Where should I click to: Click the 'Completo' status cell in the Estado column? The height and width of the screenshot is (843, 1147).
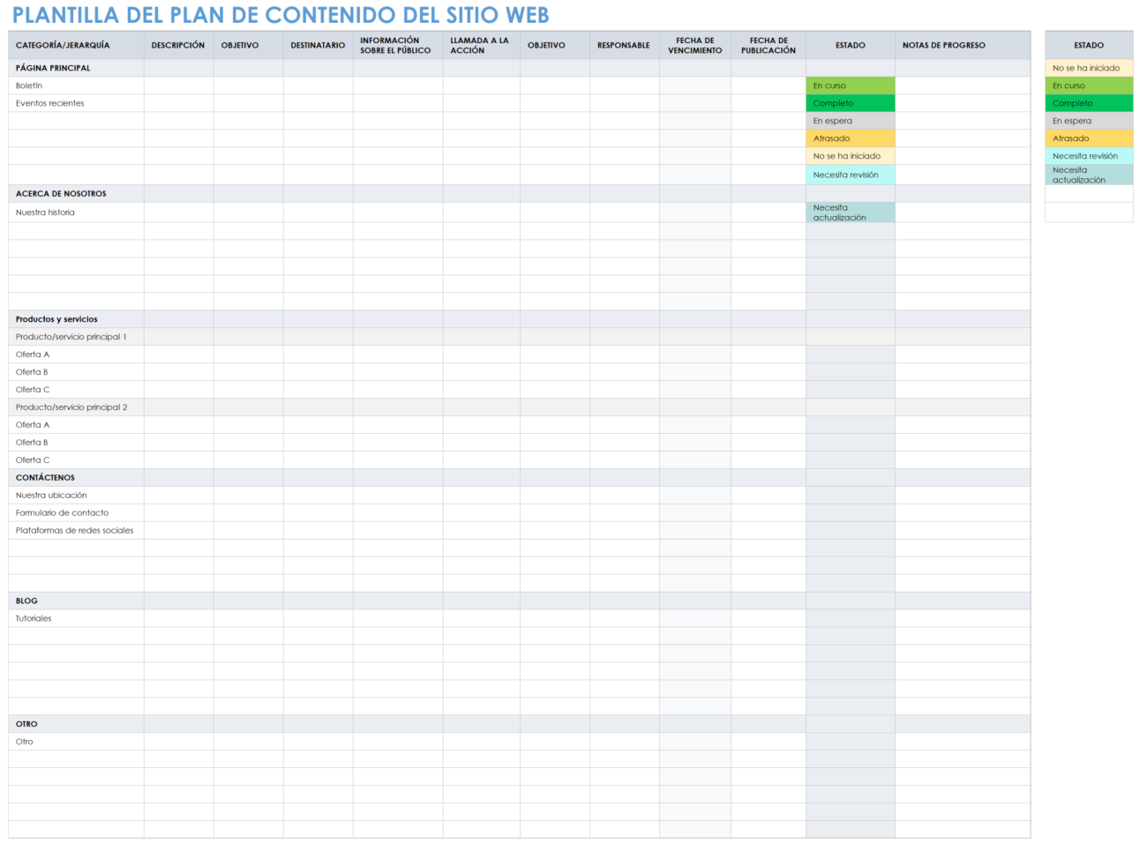[x=850, y=103]
